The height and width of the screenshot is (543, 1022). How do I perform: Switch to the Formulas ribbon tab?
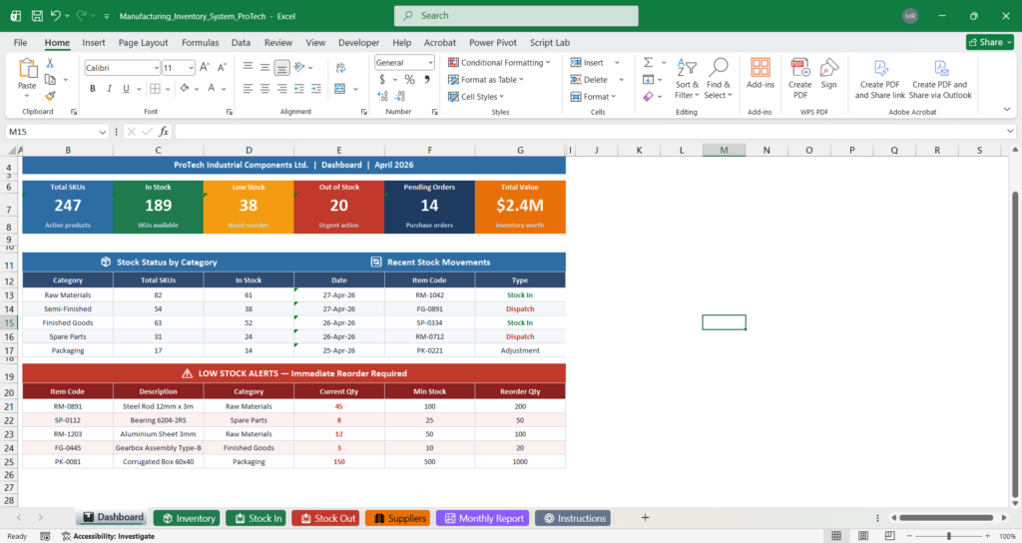tap(200, 42)
